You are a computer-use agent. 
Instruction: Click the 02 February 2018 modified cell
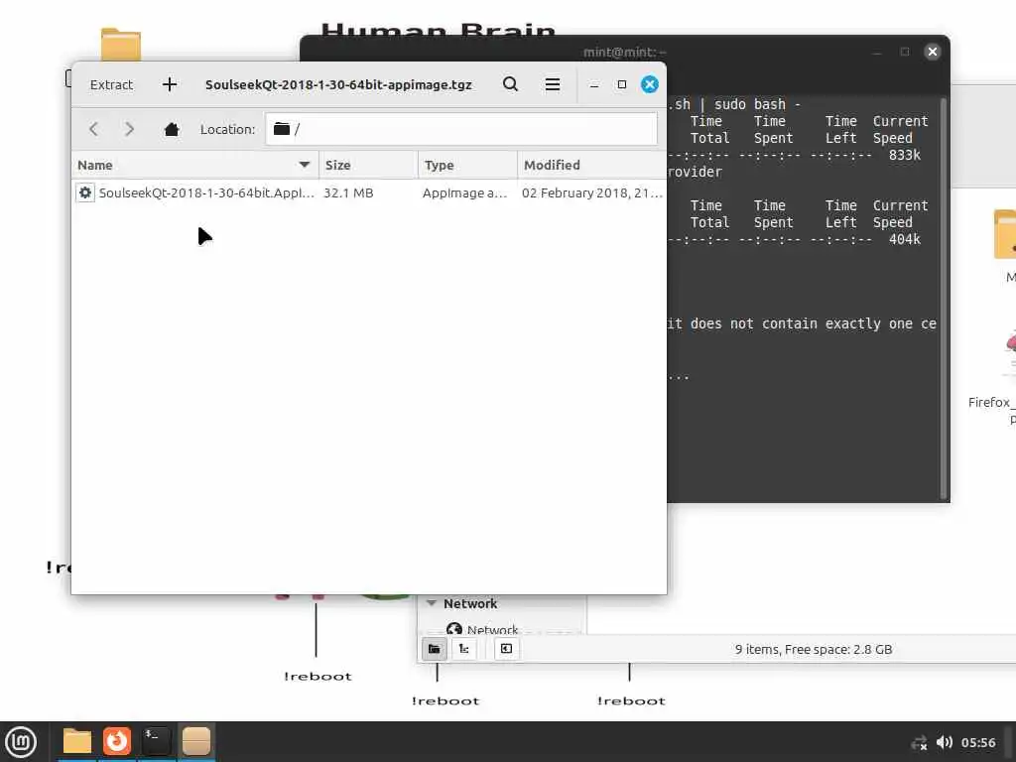(591, 193)
